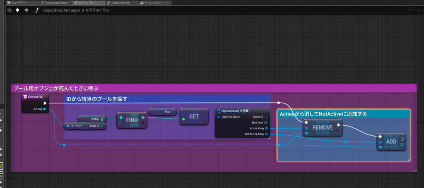Select the Kill Pool Pbj tab
This screenshot has width=424, height=188.
[89, 3]
